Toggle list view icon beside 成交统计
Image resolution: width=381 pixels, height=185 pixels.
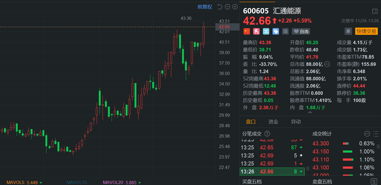(375, 134)
